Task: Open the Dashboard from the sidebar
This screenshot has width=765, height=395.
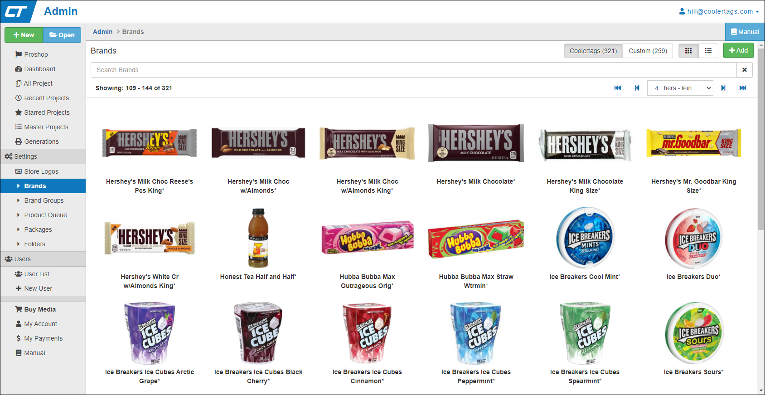Action: click(x=39, y=69)
